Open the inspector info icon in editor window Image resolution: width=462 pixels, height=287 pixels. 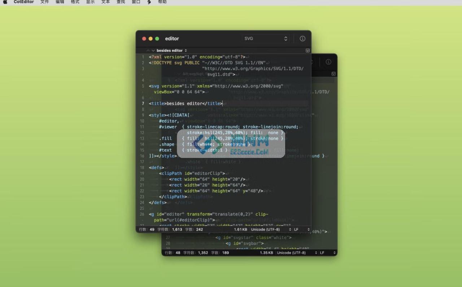pos(302,39)
